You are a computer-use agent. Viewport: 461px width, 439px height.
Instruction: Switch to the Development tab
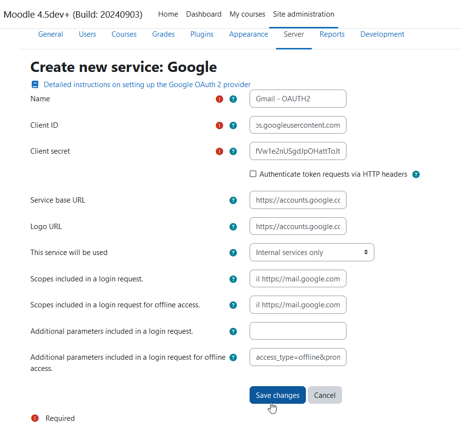[x=382, y=34]
